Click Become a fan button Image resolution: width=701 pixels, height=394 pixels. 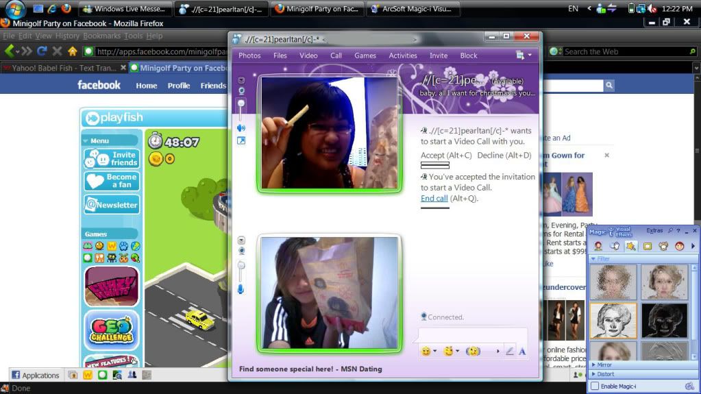click(x=112, y=181)
